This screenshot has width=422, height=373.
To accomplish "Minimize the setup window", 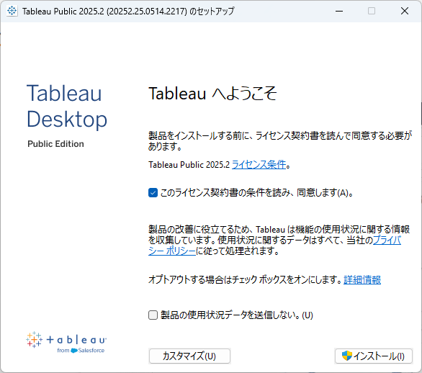I will [x=339, y=11].
